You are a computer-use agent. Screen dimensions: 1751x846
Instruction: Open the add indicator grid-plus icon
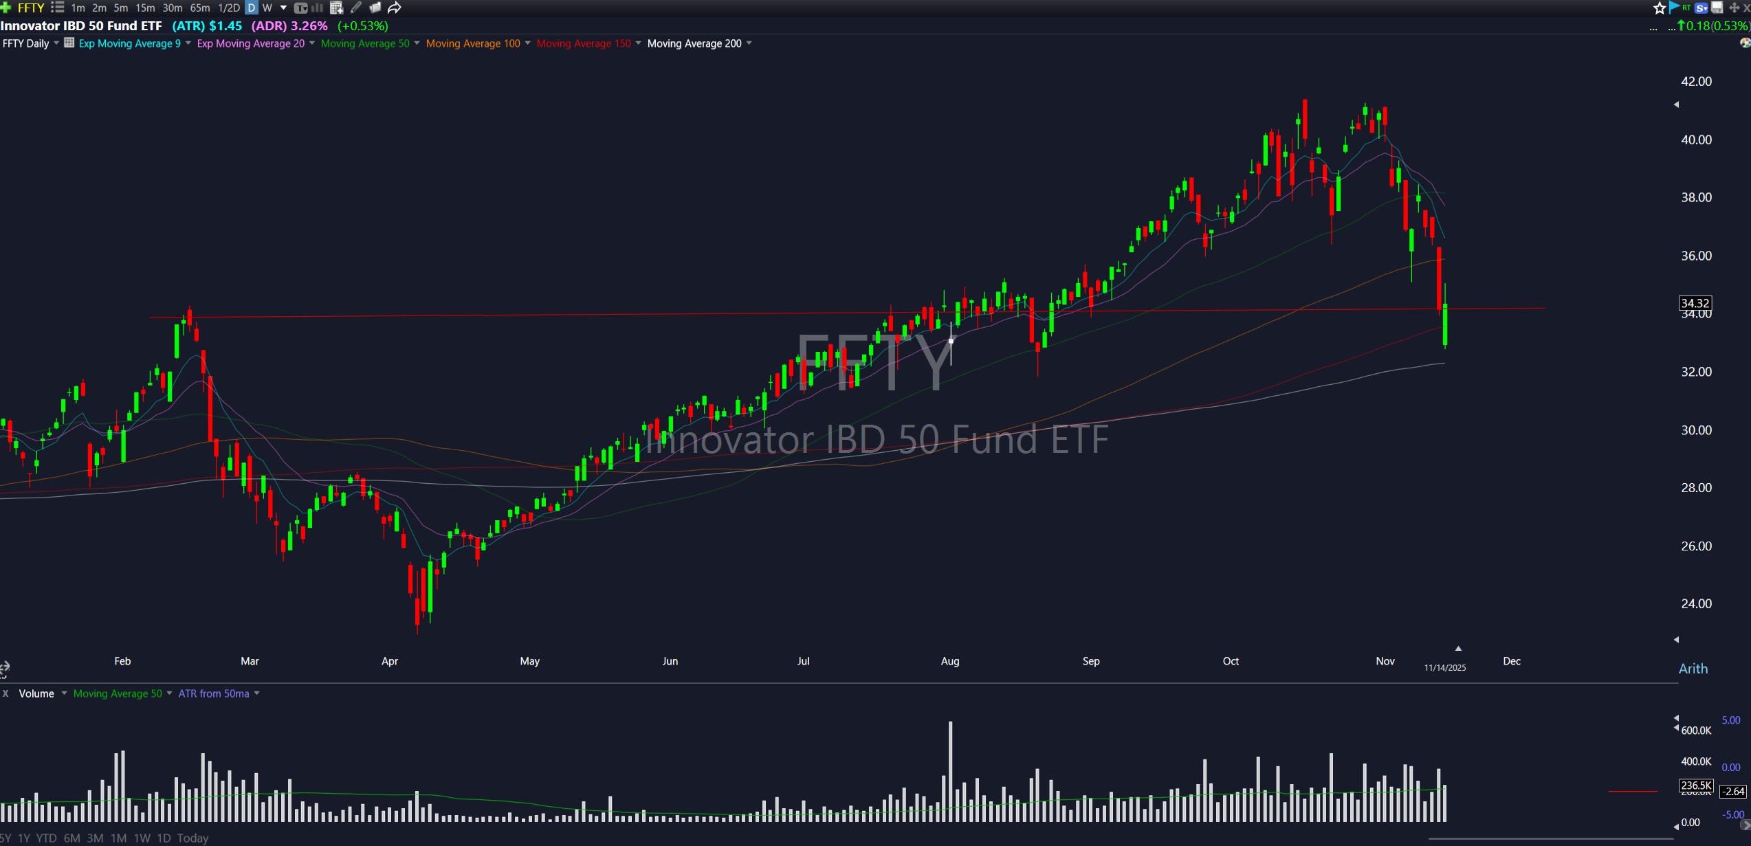[x=336, y=8]
